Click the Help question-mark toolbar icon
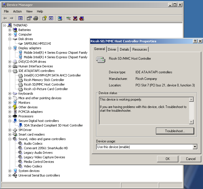The image size is (203, 189). [45, 18]
